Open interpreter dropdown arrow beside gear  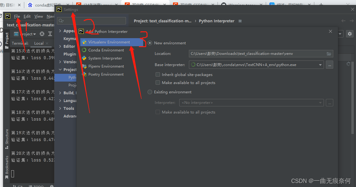point(340,34)
